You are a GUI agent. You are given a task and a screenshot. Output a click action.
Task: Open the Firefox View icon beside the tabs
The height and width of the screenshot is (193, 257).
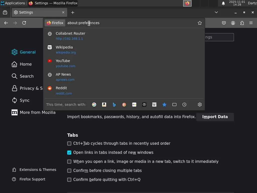[x=5, y=12]
